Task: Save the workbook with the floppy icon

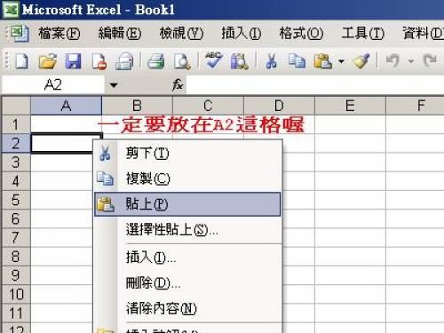Action: (x=73, y=61)
